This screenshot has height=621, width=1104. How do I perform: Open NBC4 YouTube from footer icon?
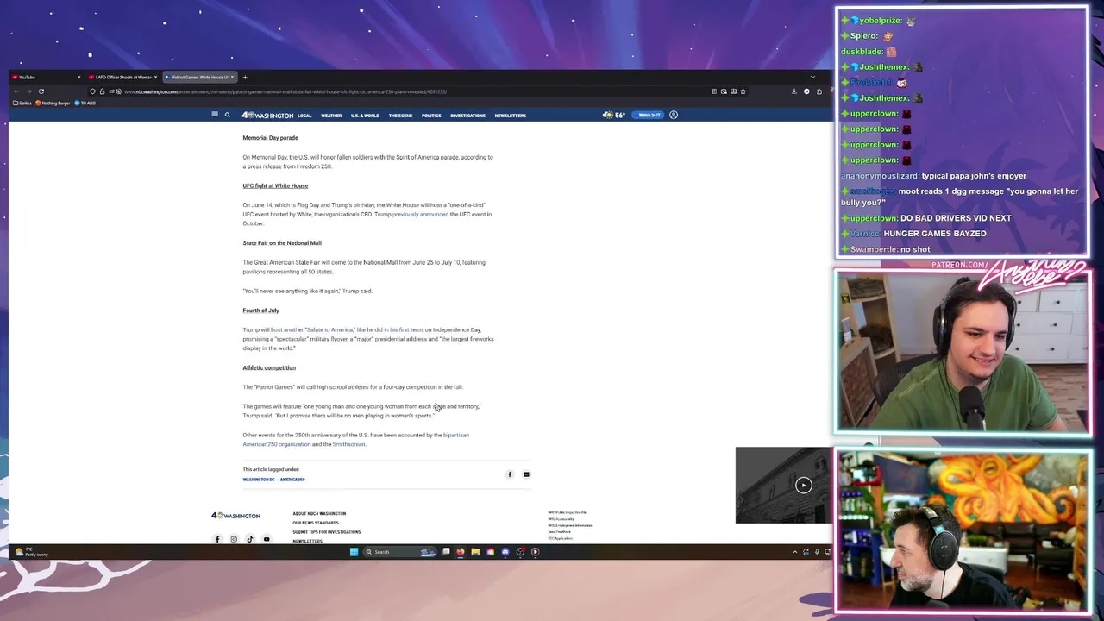[267, 539]
